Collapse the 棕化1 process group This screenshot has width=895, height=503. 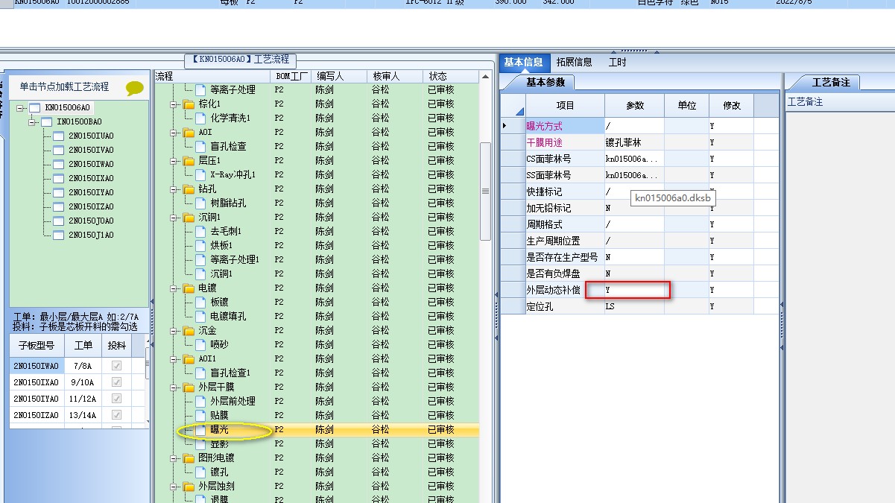(x=174, y=104)
